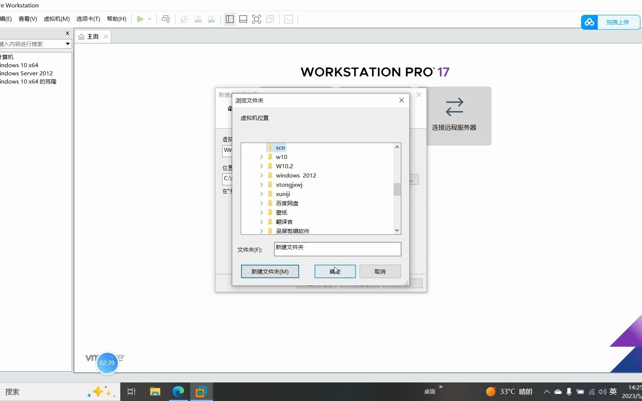This screenshot has width=642, height=401.
Task: Close the new virtual machine wizard window
Action: pos(419,95)
